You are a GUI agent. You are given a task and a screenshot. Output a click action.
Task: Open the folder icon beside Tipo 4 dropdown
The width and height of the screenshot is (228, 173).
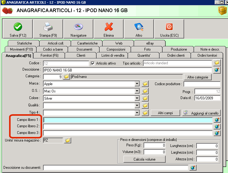click(145, 113)
